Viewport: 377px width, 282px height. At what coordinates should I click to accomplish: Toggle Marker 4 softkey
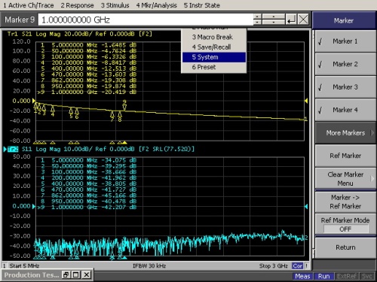pos(345,110)
